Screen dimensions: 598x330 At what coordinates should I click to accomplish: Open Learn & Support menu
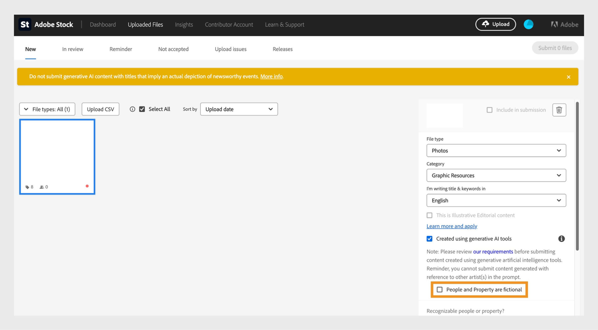click(x=284, y=25)
